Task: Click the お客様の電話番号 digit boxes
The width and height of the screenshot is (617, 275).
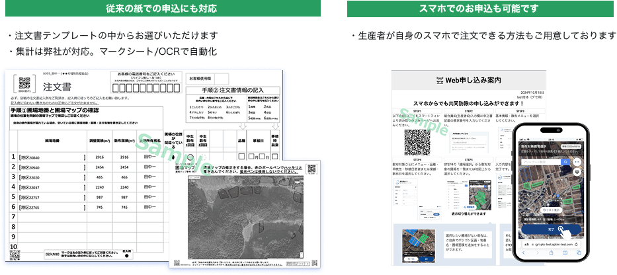Action: pos(146,88)
